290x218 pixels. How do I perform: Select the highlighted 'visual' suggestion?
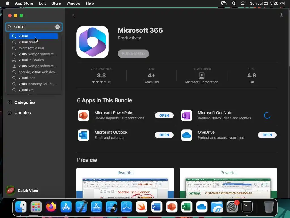[x=34, y=36]
